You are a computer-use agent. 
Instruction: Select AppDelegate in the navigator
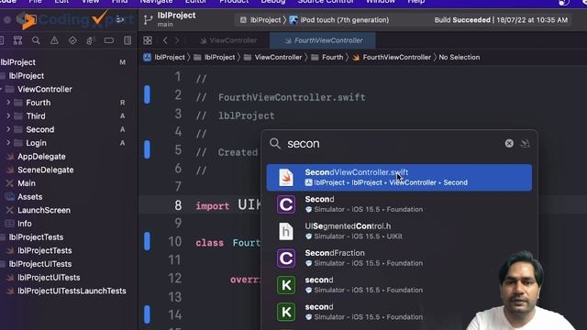41,157
